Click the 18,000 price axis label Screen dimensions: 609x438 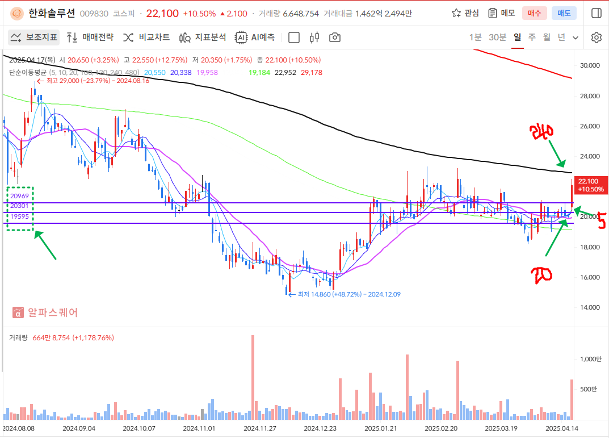(x=590, y=247)
